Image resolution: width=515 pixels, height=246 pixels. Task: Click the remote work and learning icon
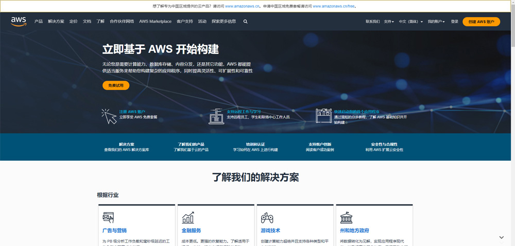coord(216,116)
